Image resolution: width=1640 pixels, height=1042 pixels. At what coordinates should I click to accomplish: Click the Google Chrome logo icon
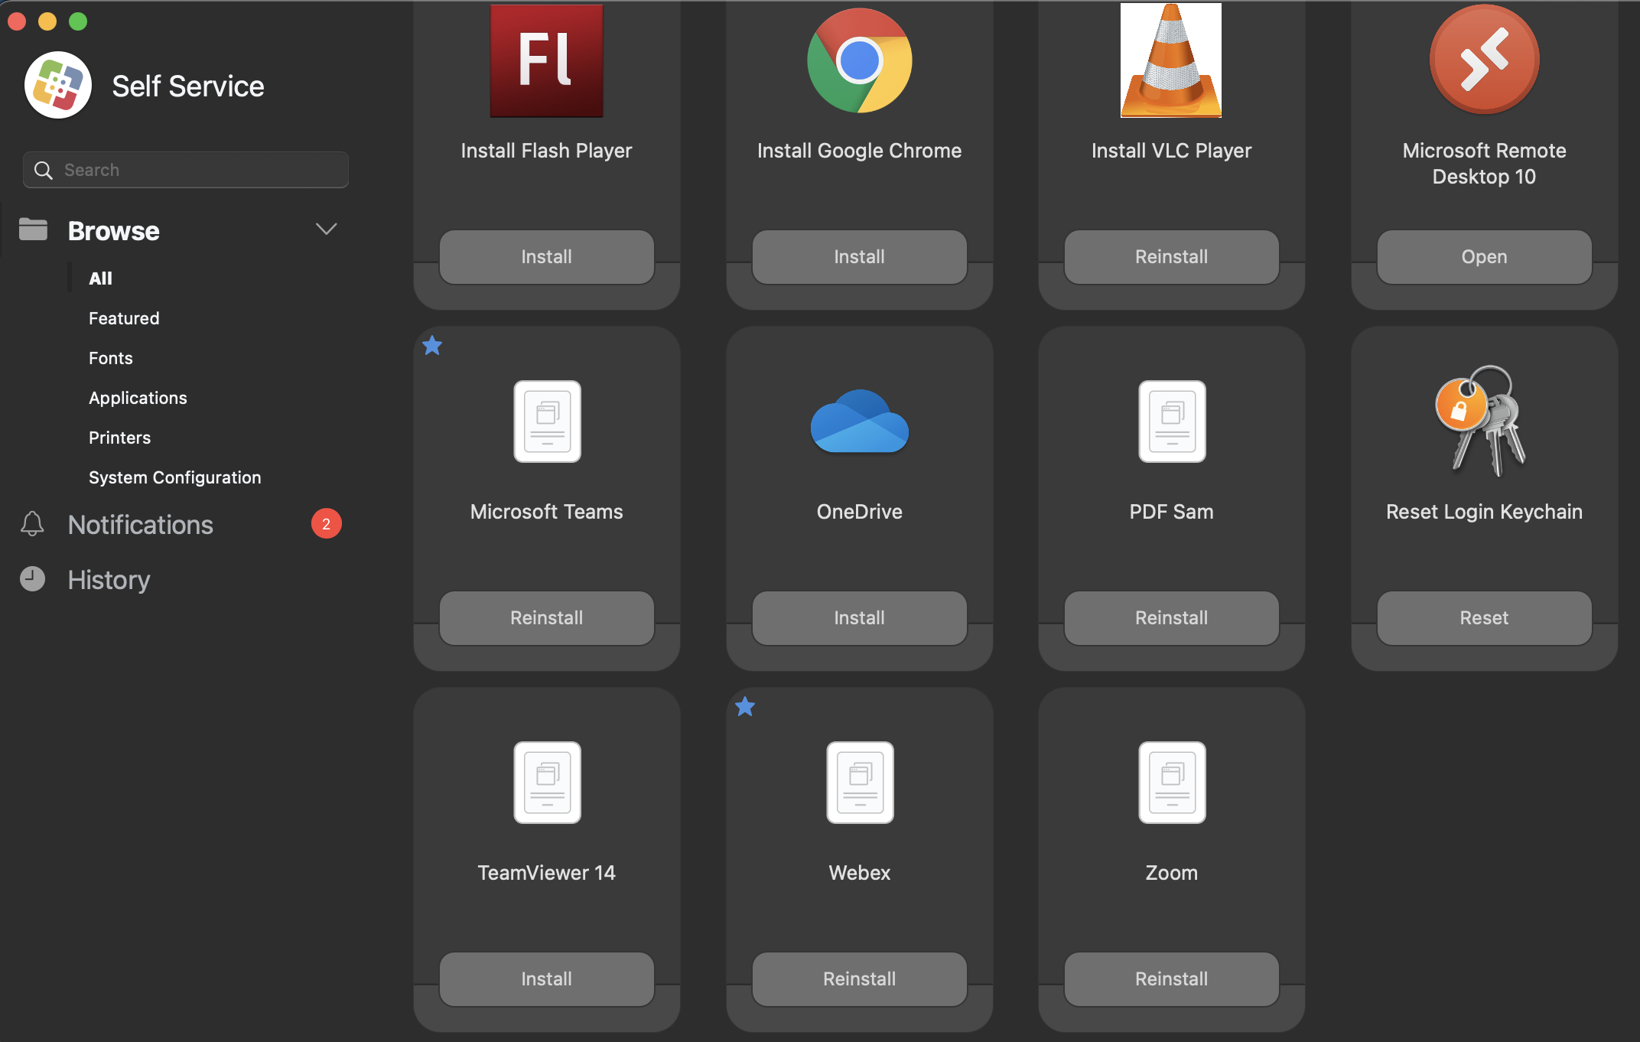click(859, 61)
